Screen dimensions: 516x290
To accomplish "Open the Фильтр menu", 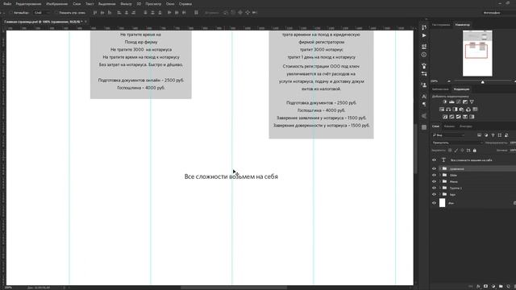I will [126, 4].
